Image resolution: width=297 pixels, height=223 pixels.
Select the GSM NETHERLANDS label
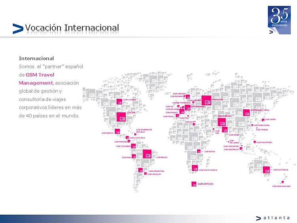pos(181,103)
